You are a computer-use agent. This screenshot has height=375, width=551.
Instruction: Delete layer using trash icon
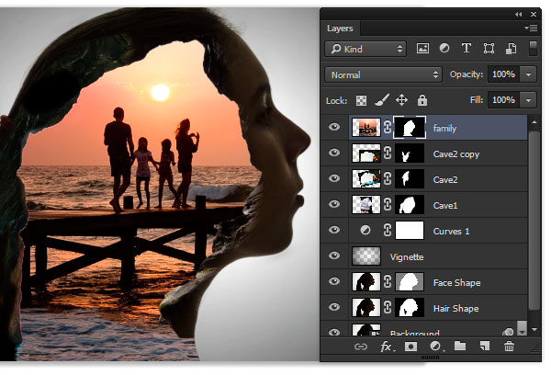point(509,347)
